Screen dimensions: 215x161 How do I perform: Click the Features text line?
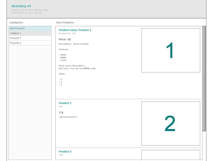pyautogui.click(x=63, y=49)
